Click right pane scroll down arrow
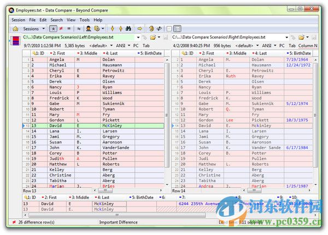The height and width of the screenshot is (235, 328). pyautogui.click(x=315, y=185)
